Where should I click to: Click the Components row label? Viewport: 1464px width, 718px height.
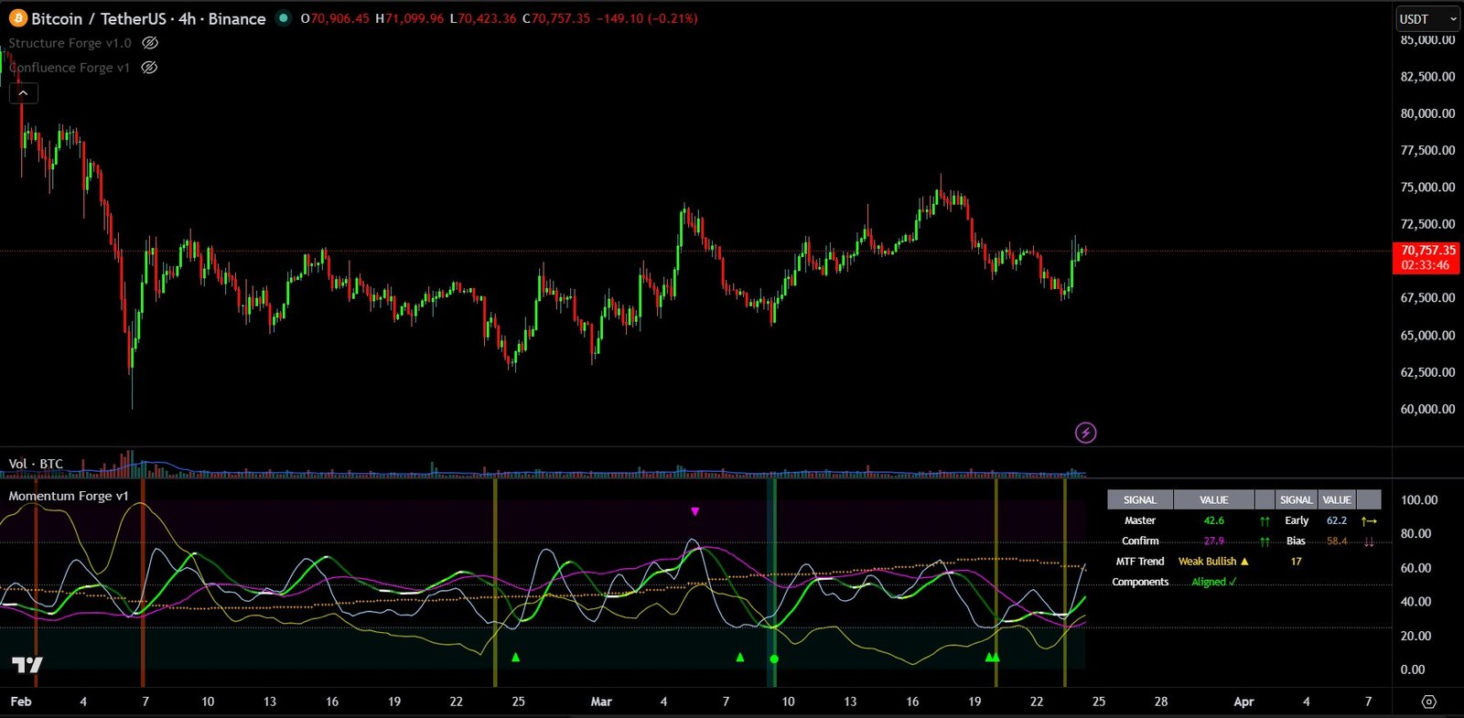click(1139, 582)
